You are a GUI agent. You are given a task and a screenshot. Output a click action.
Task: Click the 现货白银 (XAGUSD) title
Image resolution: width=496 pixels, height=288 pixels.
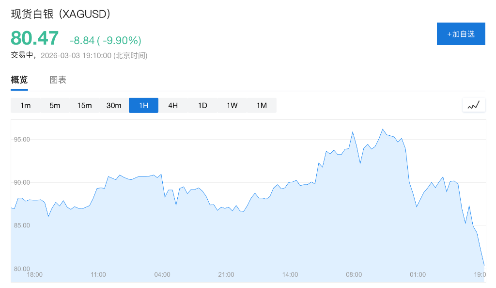(x=61, y=14)
